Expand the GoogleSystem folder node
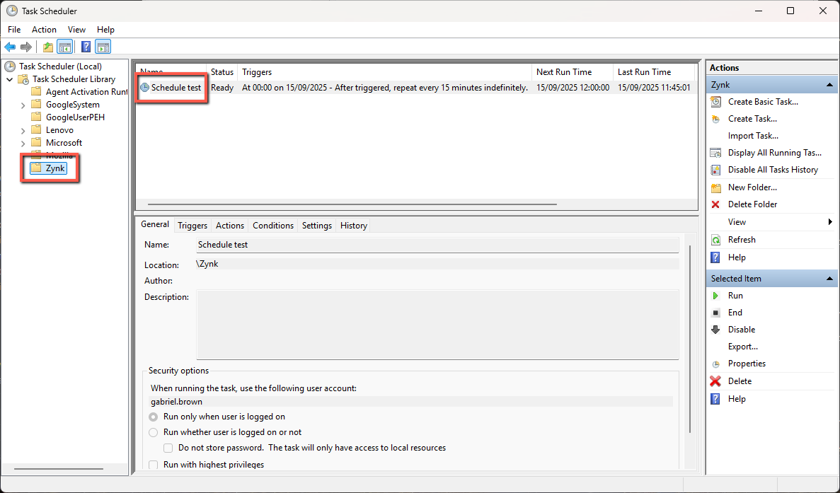The image size is (840, 493). (x=23, y=105)
